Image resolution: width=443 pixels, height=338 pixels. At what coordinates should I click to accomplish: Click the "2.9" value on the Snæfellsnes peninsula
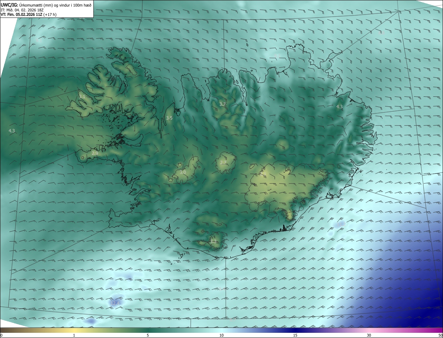click(95, 153)
